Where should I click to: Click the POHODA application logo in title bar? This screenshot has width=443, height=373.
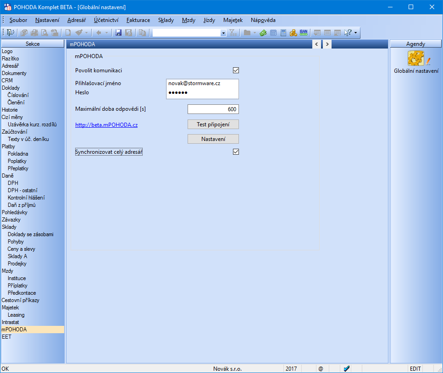[8, 7]
